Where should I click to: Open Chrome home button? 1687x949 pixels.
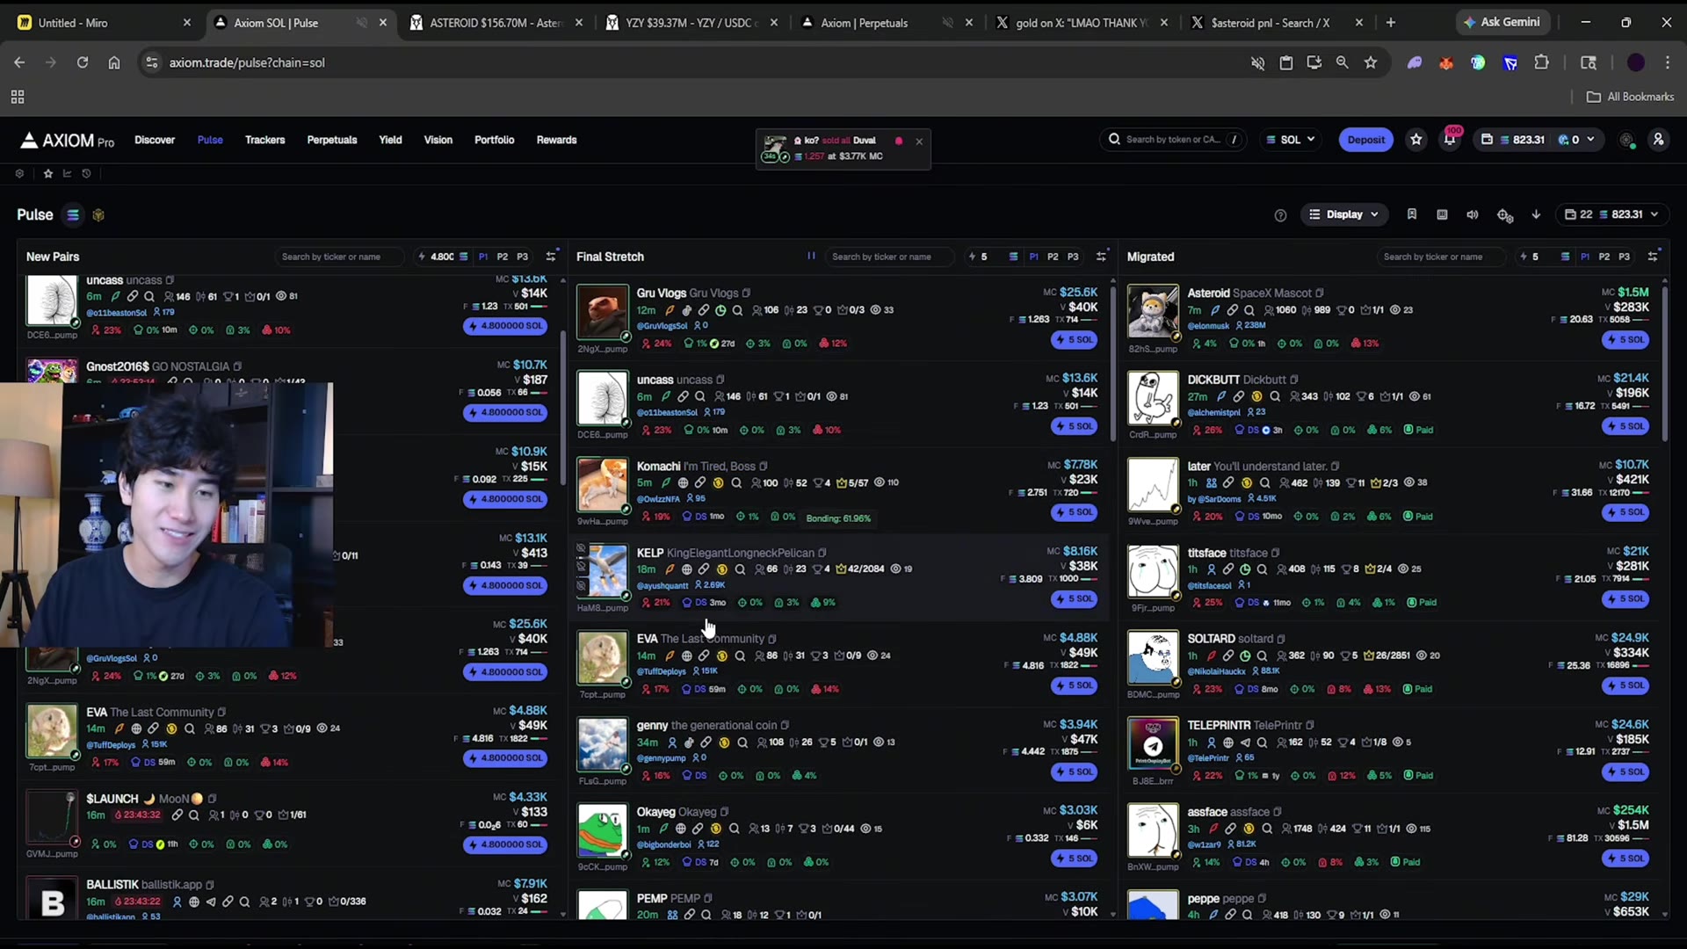114,62
